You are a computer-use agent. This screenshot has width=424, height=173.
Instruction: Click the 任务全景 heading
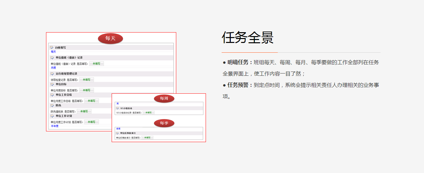point(247,38)
